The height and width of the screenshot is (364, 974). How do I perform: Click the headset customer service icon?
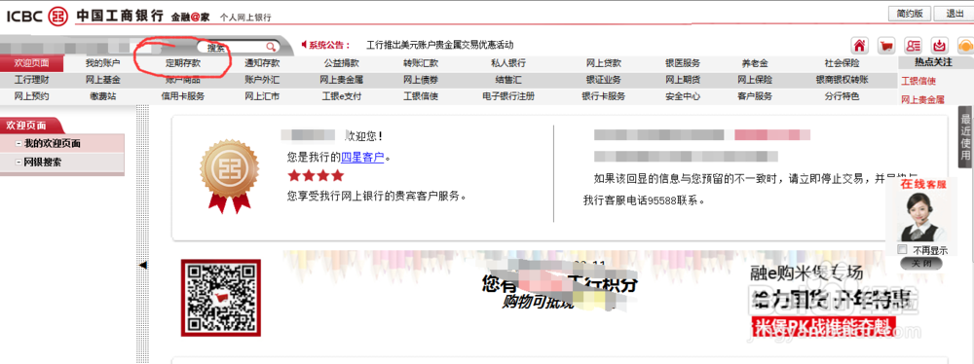(x=966, y=46)
